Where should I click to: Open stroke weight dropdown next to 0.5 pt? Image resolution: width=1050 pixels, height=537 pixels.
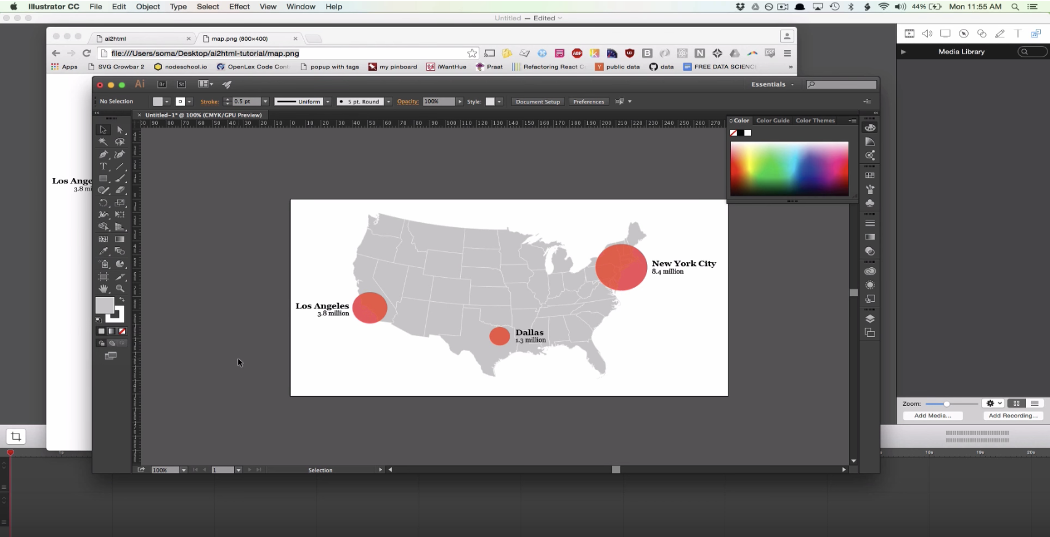click(266, 102)
